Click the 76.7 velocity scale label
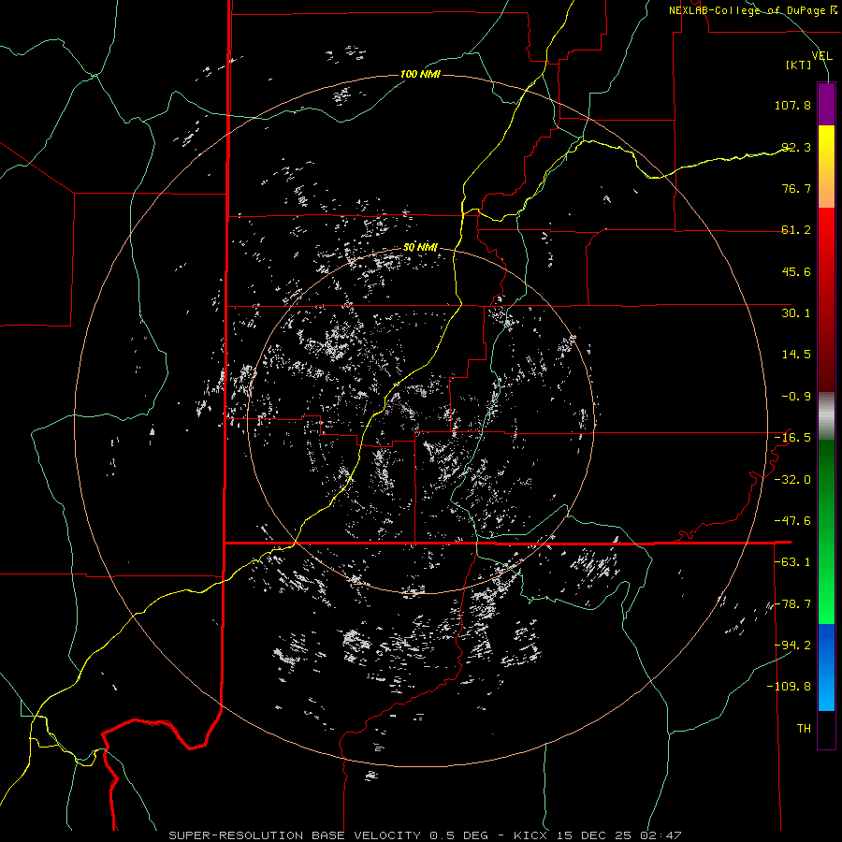The image size is (842, 842). click(796, 188)
